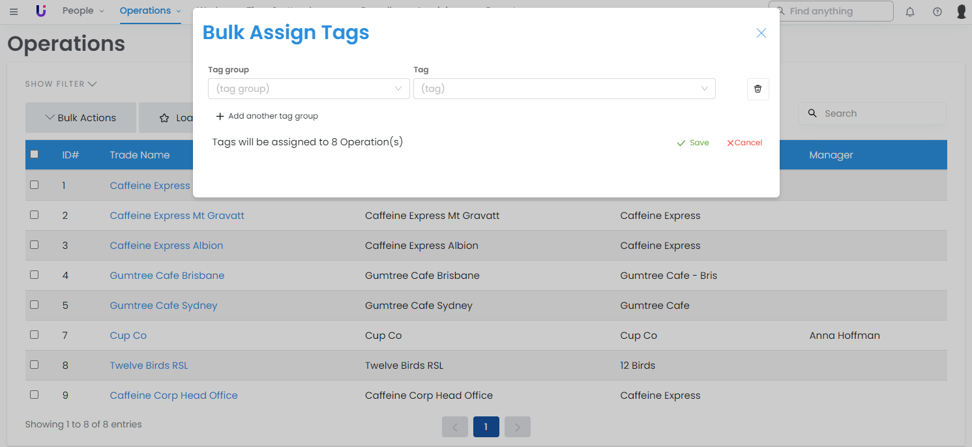Screen dimensions: 972x447
Task: Check the box for Caffeine Express Mt Gravatt
Action: coord(35,215)
